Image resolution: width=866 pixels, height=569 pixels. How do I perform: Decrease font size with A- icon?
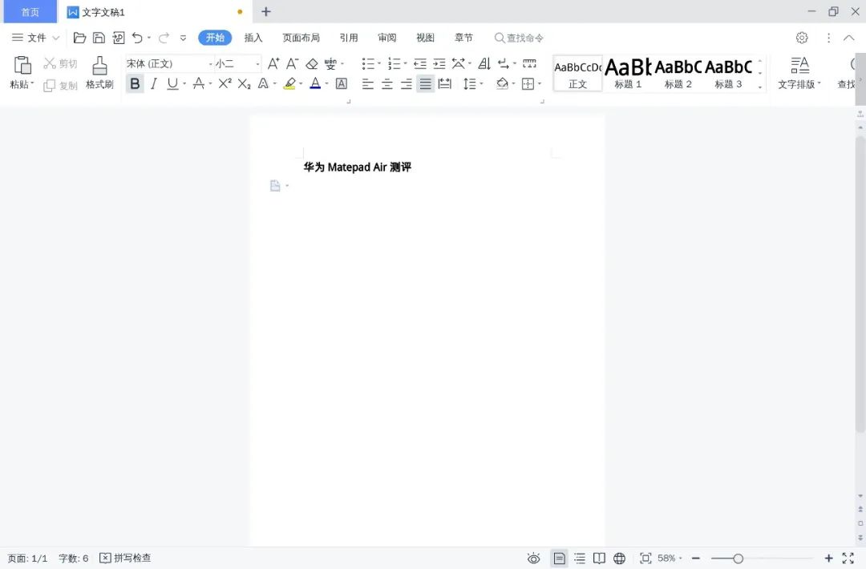coord(292,63)
